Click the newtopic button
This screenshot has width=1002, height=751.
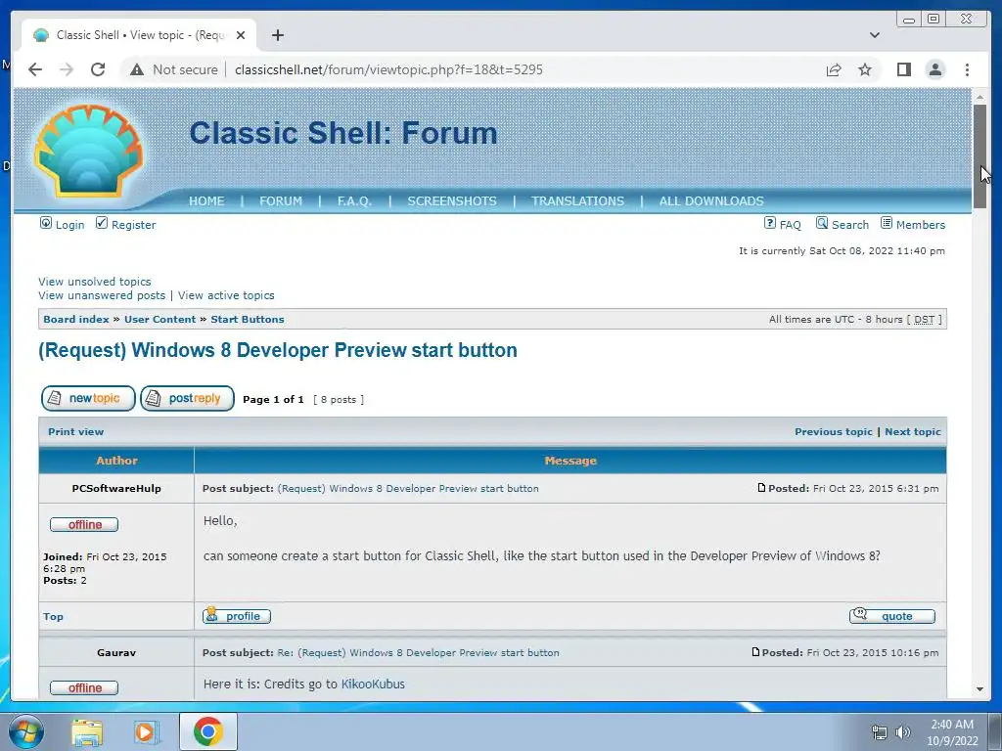[x=88, y=399]
